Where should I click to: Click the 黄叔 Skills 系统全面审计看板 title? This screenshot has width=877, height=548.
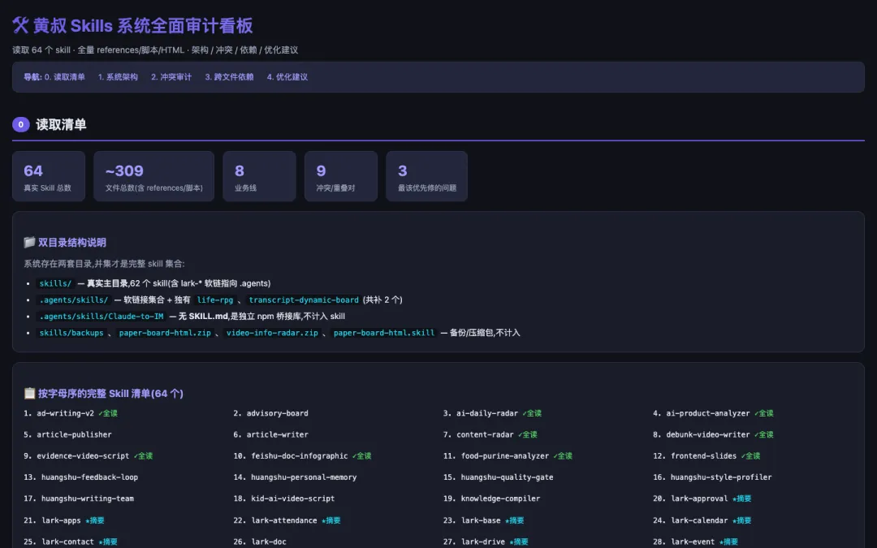[143, 25]
